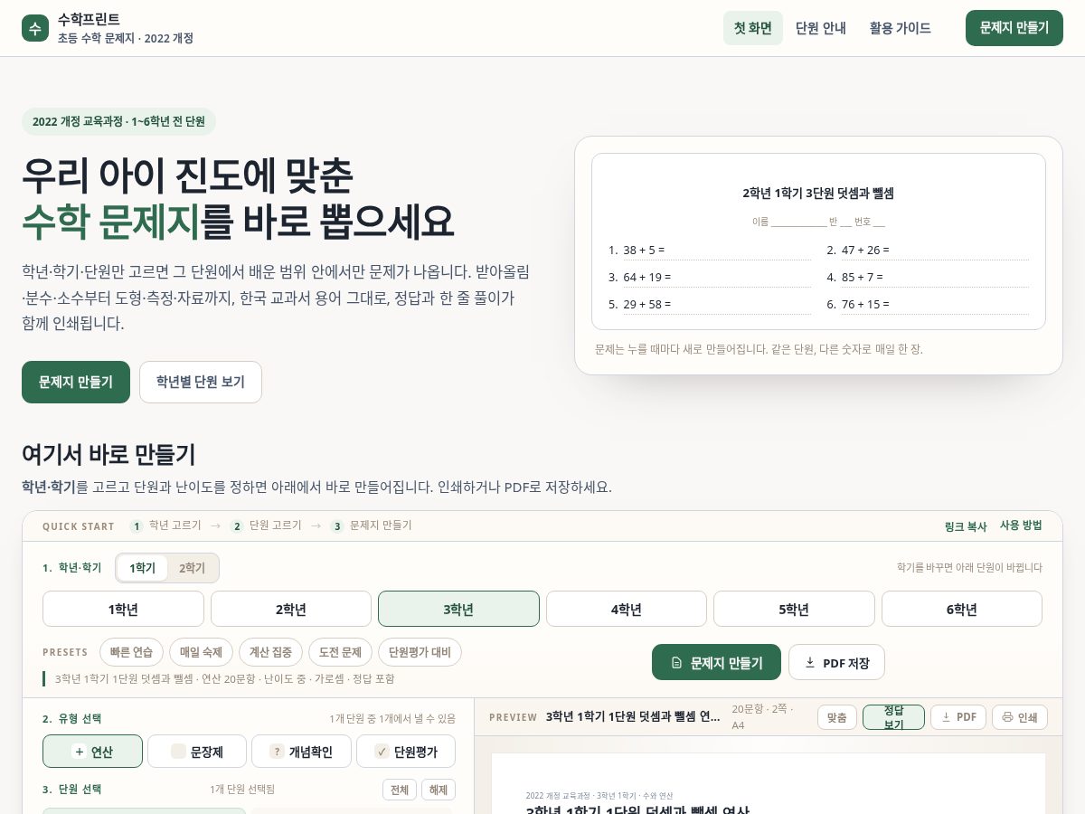Image resolution: width=1085 pixels, height=814 pixels.
Task: Open the 단원 안내 nav tab
Action: click(821, 28)
